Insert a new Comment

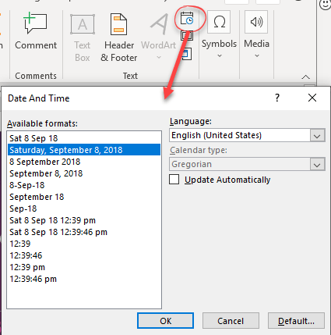[36, 31]
